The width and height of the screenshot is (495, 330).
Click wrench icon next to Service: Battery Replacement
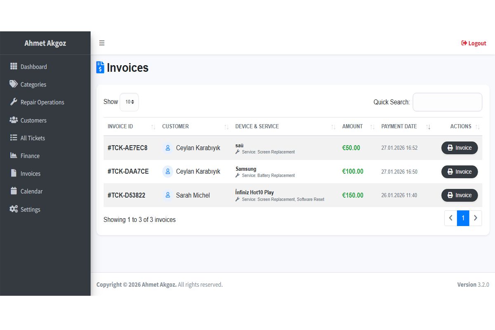tap(238, 175)
